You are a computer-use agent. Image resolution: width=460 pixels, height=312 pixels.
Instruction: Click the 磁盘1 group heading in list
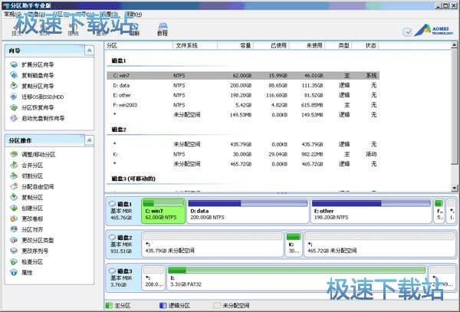119,61
